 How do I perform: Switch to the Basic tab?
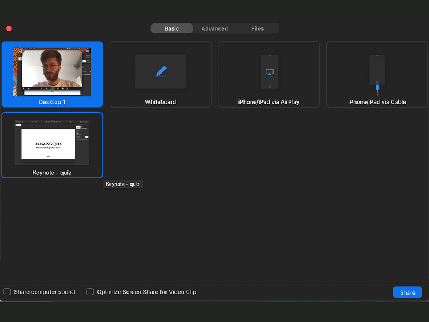coord(172,28)
